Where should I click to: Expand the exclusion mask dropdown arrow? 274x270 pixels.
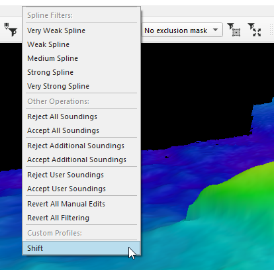tap(216, 30)
